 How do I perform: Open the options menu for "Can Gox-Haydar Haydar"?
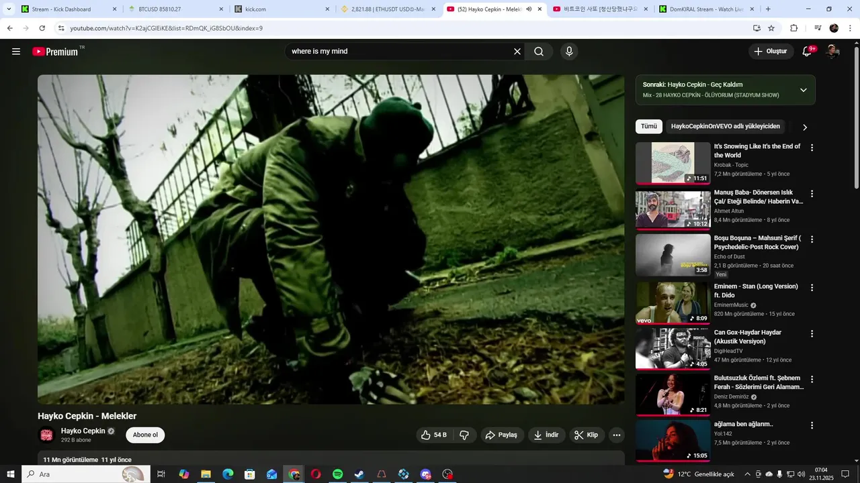[x=812, y=333]
